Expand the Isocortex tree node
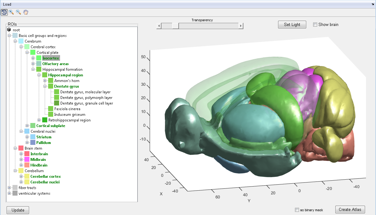376x215 pixels. pos(33,58)
